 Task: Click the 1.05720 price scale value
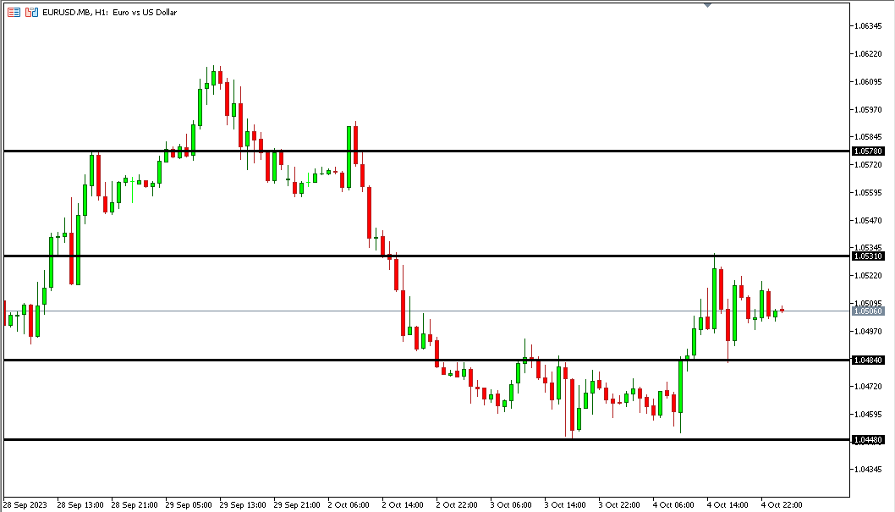coord(868,164)
